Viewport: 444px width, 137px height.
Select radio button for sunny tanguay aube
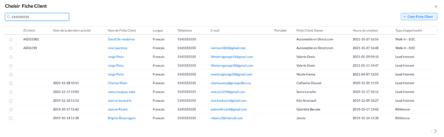(11, 92)
